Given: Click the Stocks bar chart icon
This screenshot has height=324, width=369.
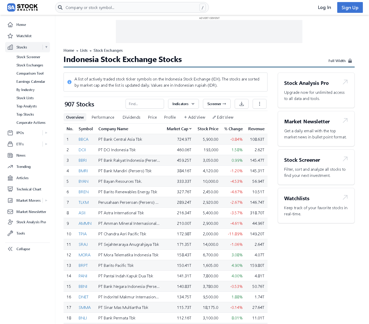Looking at the screenshot, I should click(10, 47).
